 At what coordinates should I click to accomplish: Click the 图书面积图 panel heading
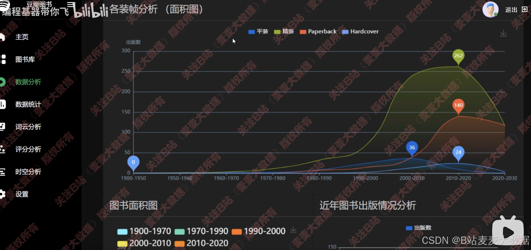134,205
